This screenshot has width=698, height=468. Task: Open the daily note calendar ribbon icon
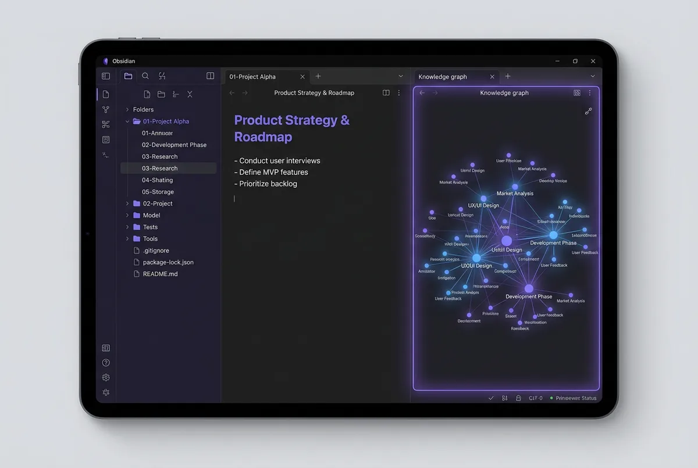[106, 140]
